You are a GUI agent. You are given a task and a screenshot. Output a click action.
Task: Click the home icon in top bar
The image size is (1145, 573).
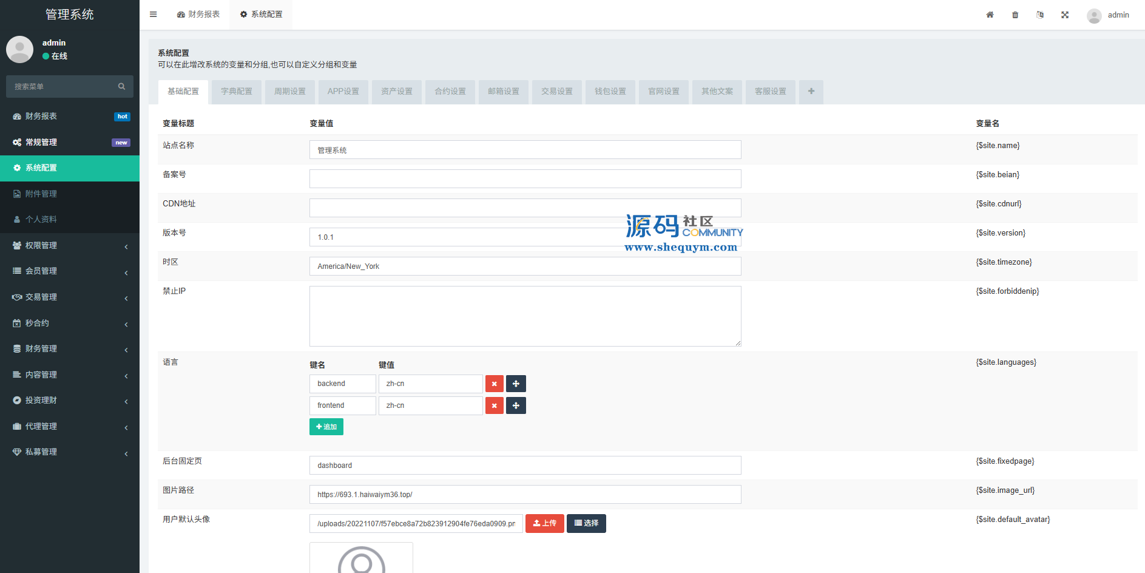point(990,15)
